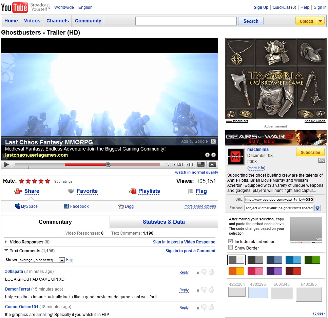
Task: Thumbs down the DemonFerrat comment
Action: (x=204, y=290)
